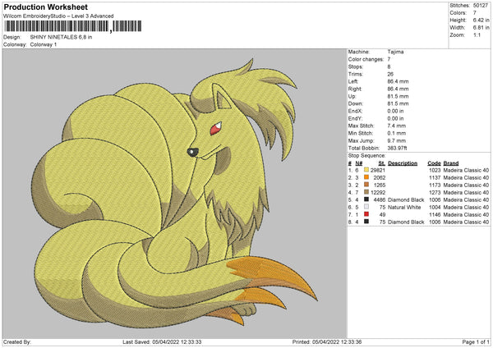This screenshot has height=348, width=493.
Task: Click the barcode under the worksheet title
Action: (x=73, y=26)
